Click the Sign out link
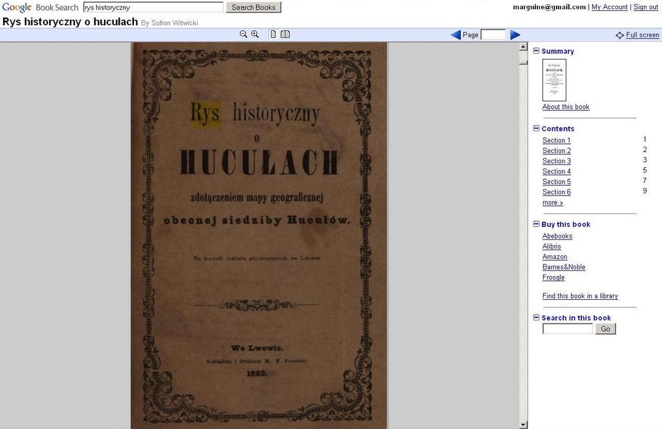Screen dimensions: 662x429 click(646, 6)
